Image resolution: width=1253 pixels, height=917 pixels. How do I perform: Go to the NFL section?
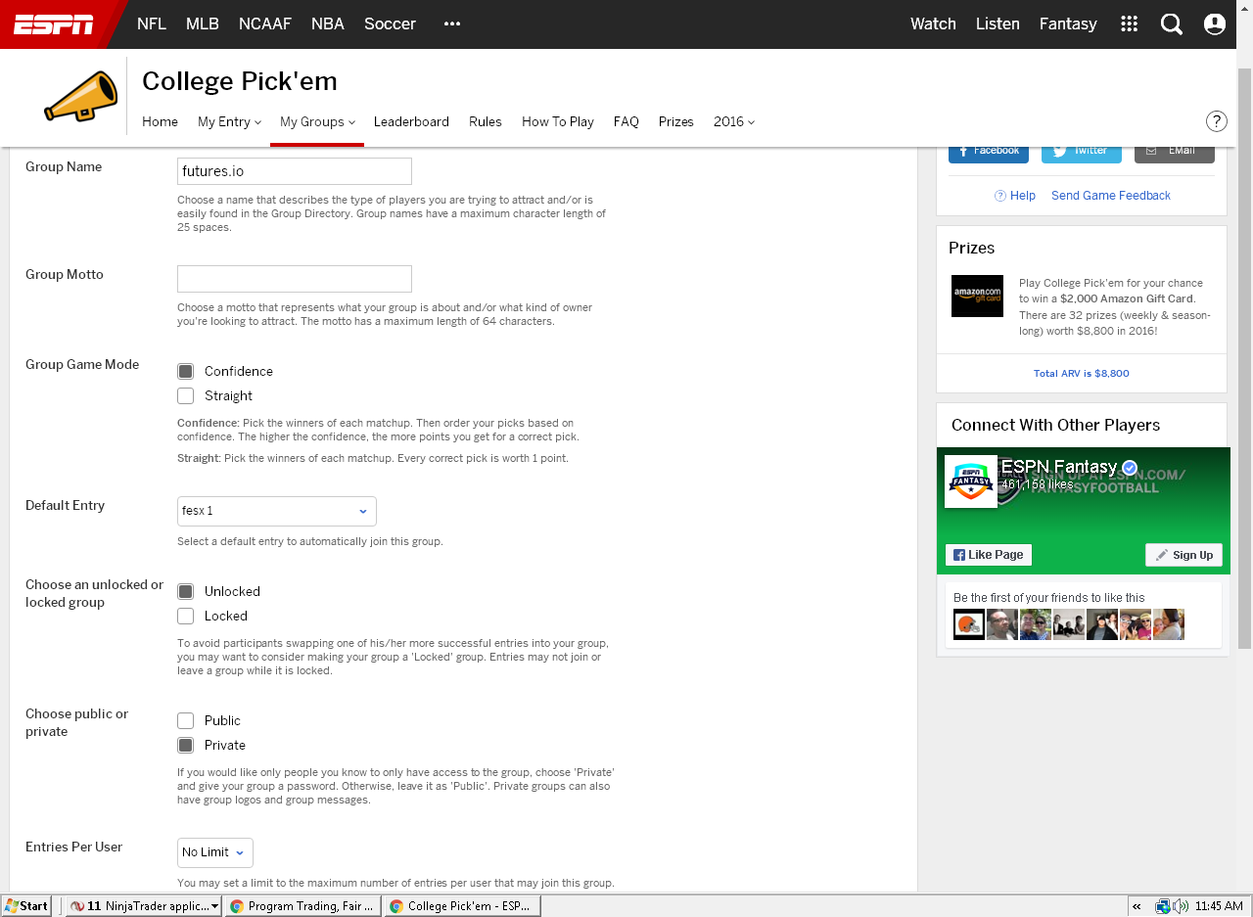pyautogui.click(x=152, y=23)
